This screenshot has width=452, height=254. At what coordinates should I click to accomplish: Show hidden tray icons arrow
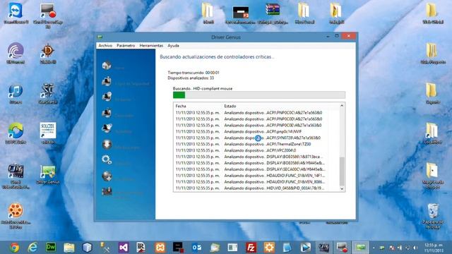374,248
